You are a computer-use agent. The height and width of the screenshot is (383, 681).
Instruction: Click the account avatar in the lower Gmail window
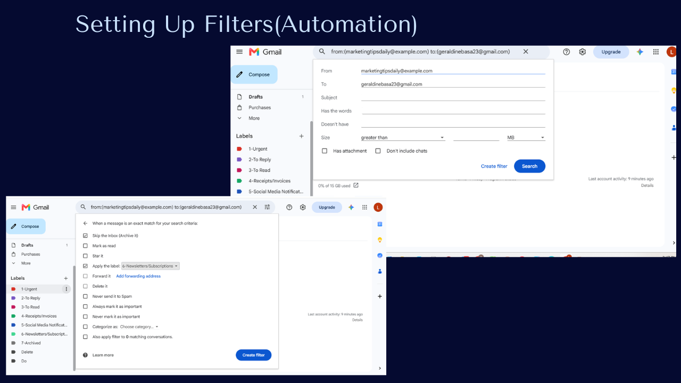pyautogui.click(x=378, y=207)
